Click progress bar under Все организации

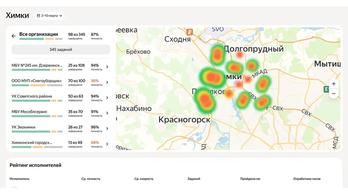(x=41, y=39)
